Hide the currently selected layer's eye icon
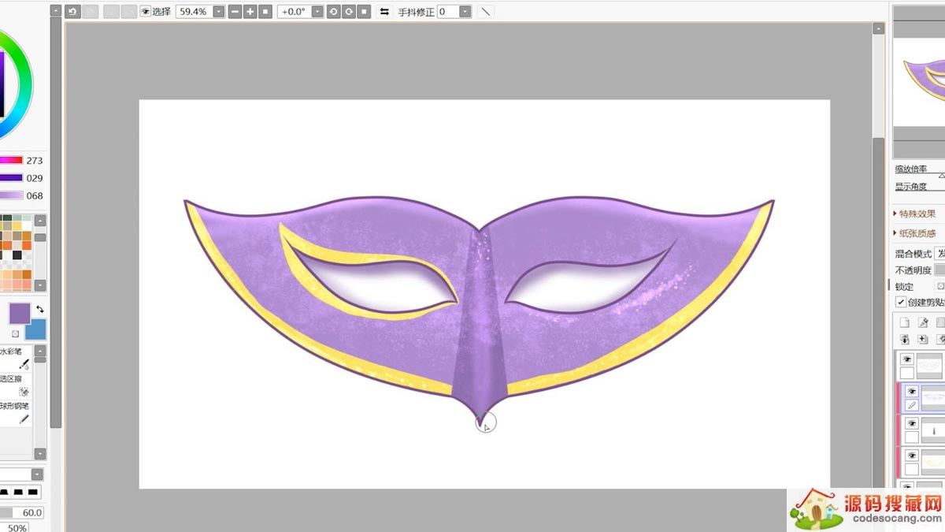945x532 pixels. pos(912,391)
